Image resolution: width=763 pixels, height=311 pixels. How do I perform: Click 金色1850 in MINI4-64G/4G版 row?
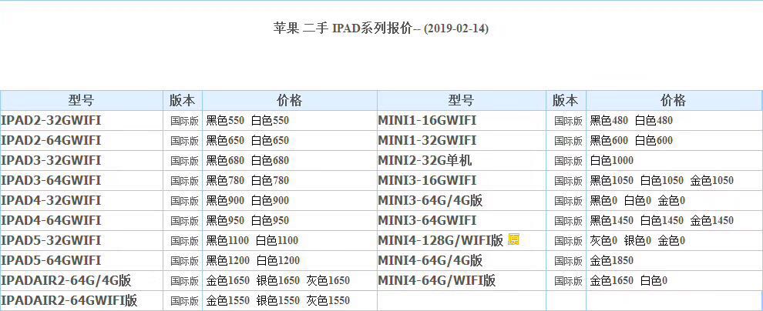point(612,260)
